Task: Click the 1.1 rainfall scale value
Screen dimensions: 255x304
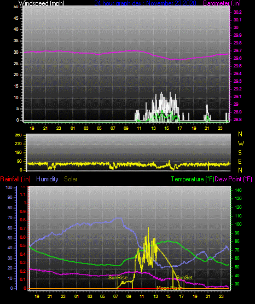Action: click(x=23, y=194)
